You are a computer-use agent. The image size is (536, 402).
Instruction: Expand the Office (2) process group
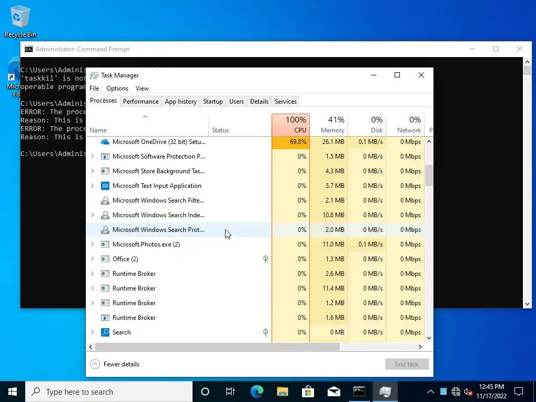pos(92,259)
